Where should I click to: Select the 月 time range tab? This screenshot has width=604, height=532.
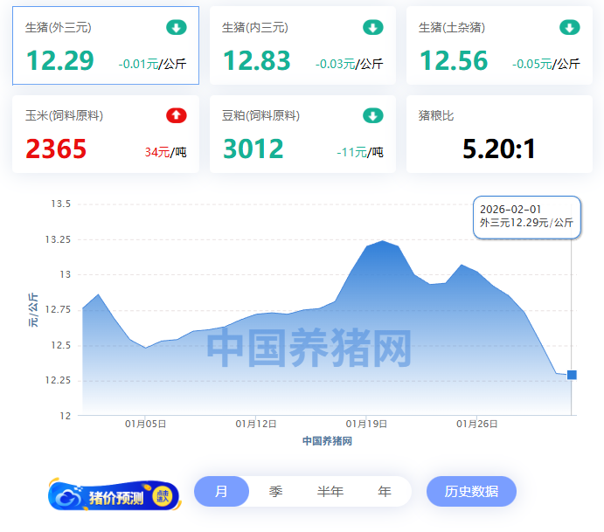pyautogui.click(x=221, y=492)
